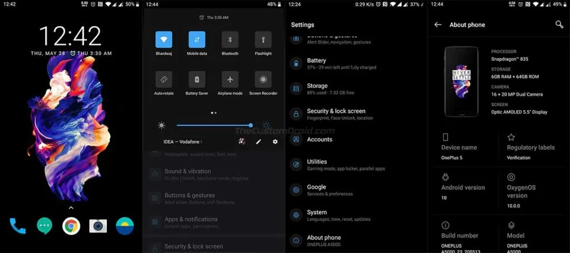Screen dimensions: 570x253
Task: Tap the OnePlus 5 device image
Action: pyautogui.click(x=461, y=82)
